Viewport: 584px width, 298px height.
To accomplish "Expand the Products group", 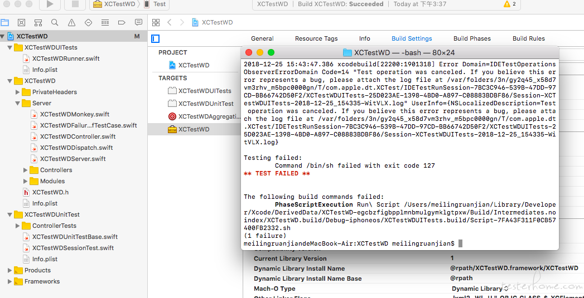I will click(x=9, y=271).
